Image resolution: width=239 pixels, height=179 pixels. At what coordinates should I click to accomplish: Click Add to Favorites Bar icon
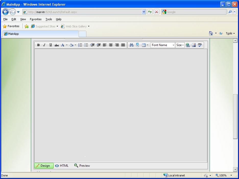pyautogui.click(x=27, y=26)
